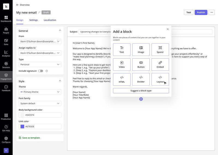Switch the Production environment selector
218x155 pixels.
pos(6,117)
